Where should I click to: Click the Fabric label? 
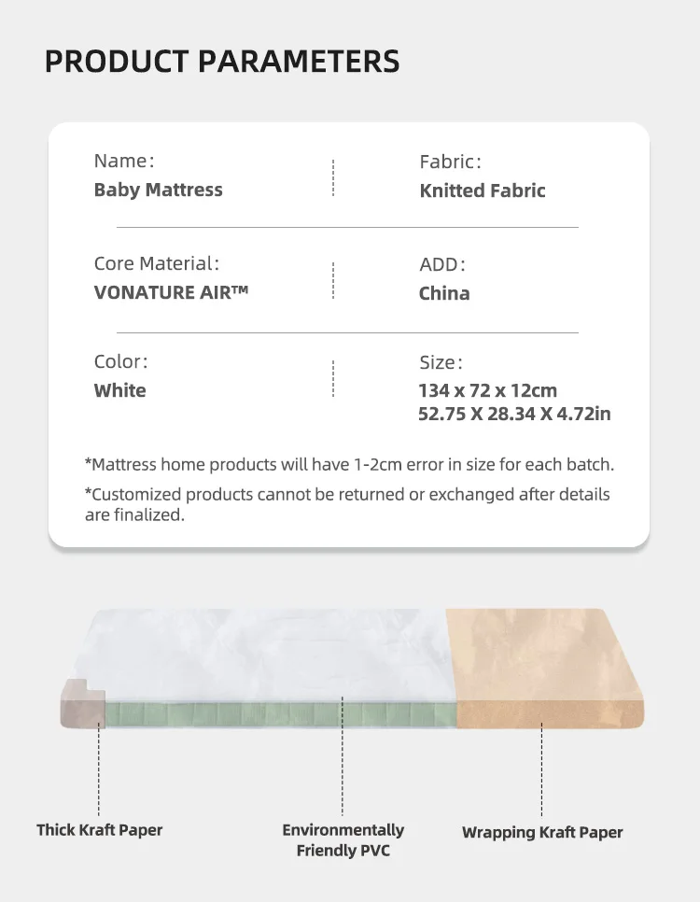pyautogui.click(x=450, y=162)
